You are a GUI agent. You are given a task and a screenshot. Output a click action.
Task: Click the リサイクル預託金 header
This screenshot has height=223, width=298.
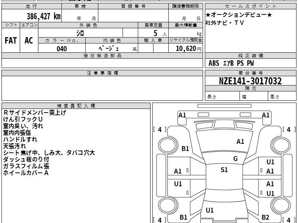click(x=186, y=41)
